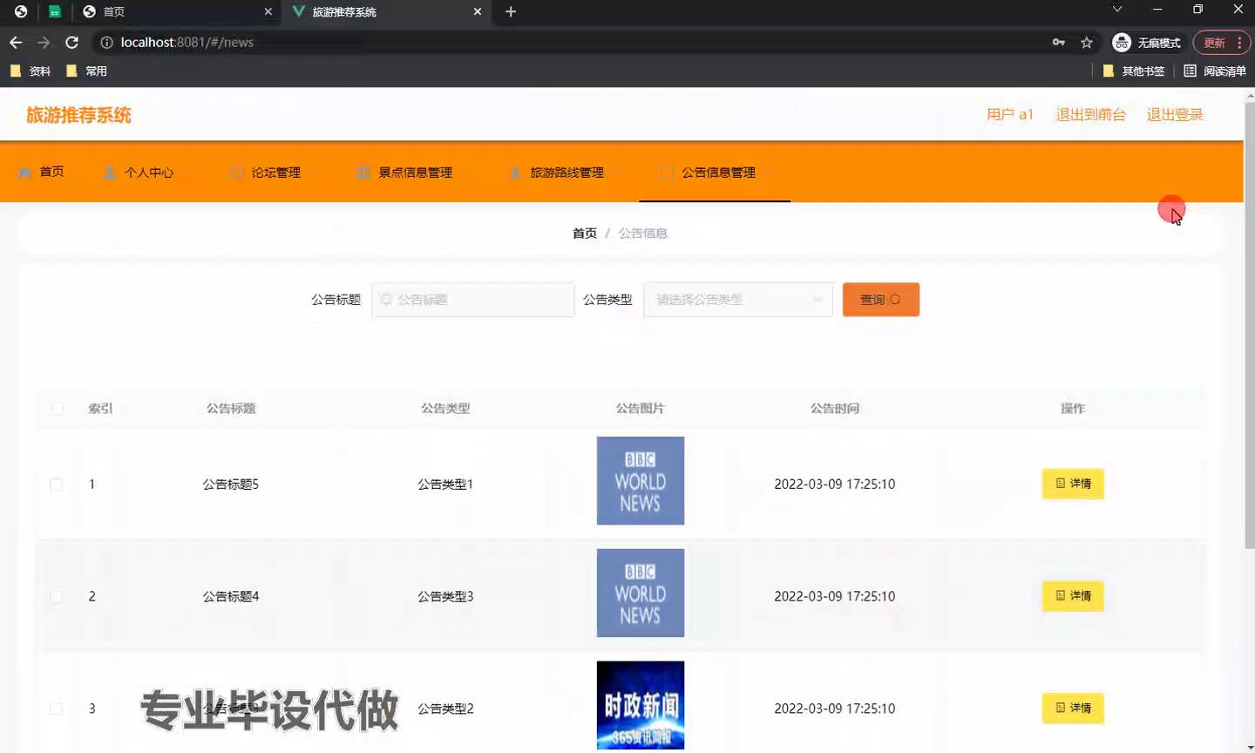Bookmark page with the star icon
The image size is (1255, 753).
point(1087,42)
